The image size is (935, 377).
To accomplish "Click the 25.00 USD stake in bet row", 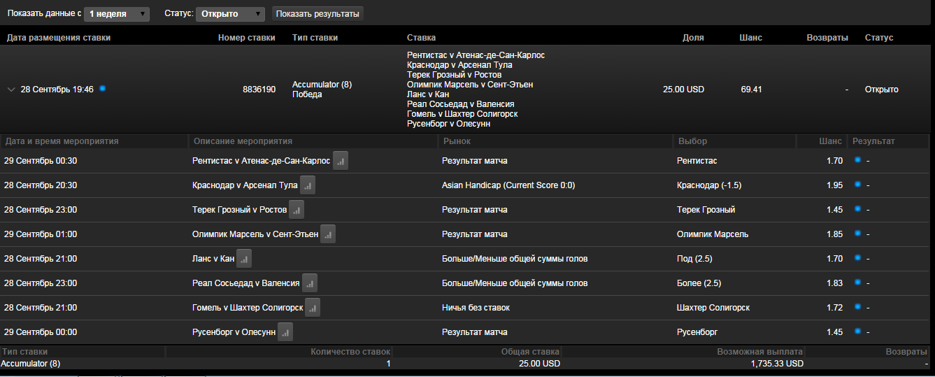I will click(x=683, y=90).
